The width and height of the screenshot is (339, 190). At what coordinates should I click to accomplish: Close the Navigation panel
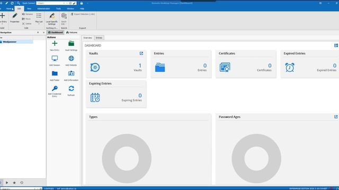[43, 33]
